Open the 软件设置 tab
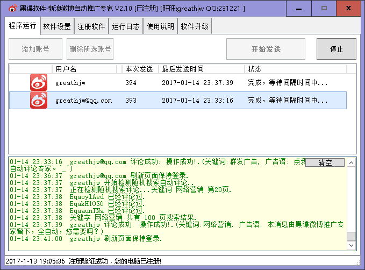Image resolution: width=365 pixels, height=270 pixels. click(57, 26)
